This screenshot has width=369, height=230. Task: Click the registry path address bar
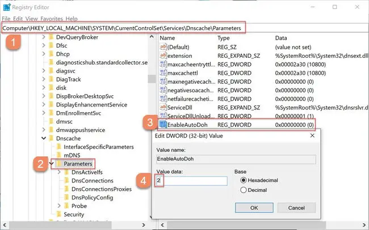[184, 28]
